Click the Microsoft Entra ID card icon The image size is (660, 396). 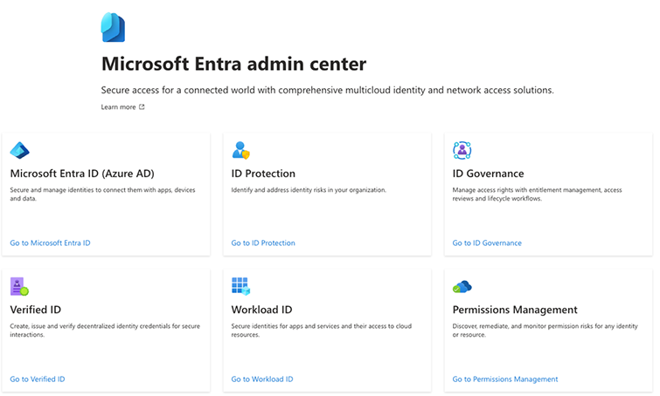19,150
